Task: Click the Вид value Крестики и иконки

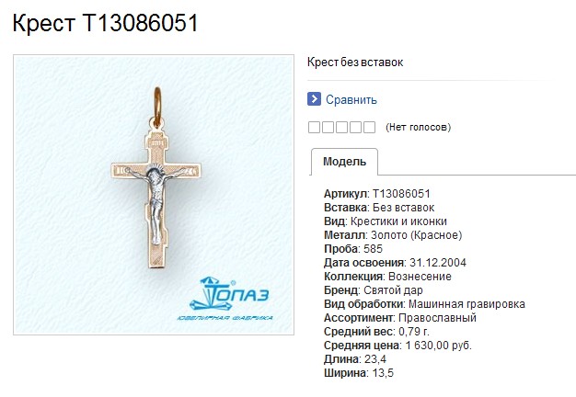Action: 399,221
